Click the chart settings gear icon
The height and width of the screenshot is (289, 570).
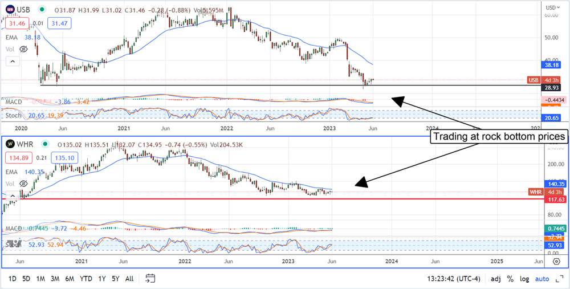click(x=556, y=260)
